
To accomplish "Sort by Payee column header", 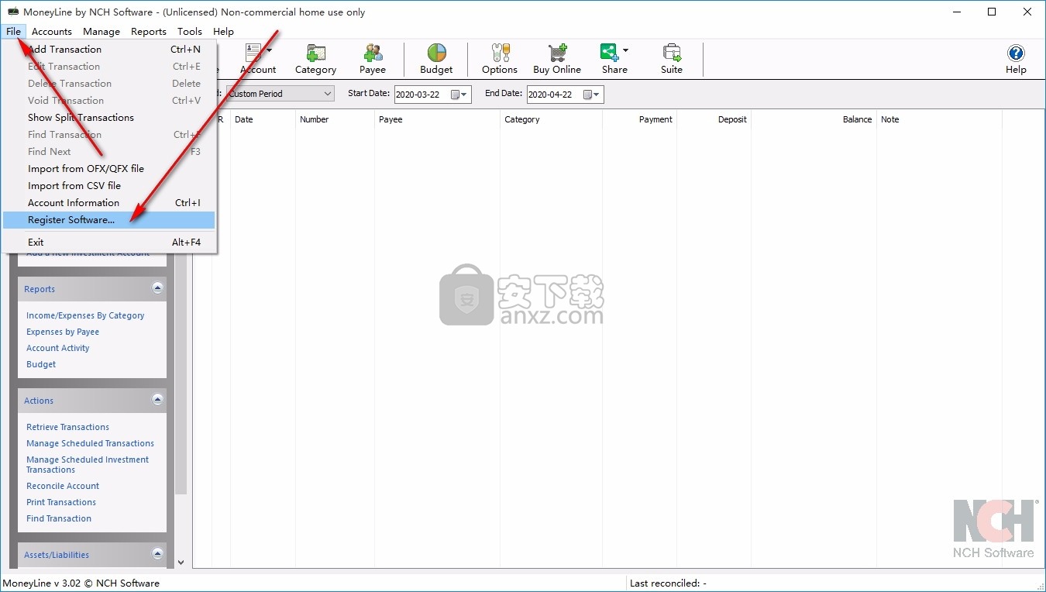I will click(438, 119).
